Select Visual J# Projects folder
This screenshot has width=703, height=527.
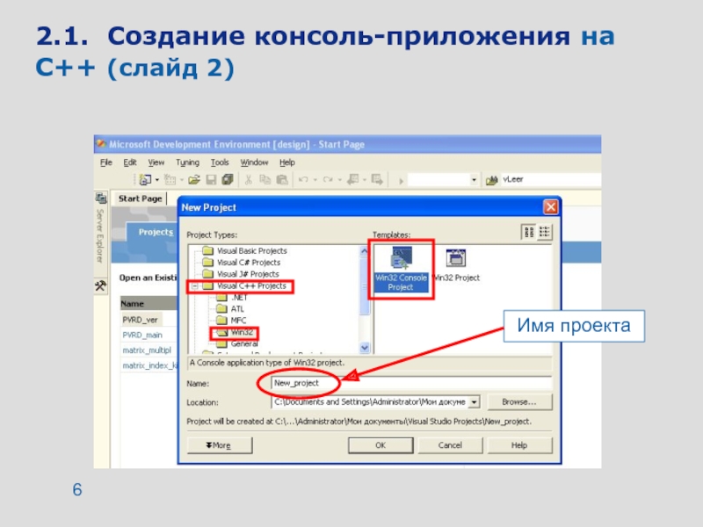point(240,274)
